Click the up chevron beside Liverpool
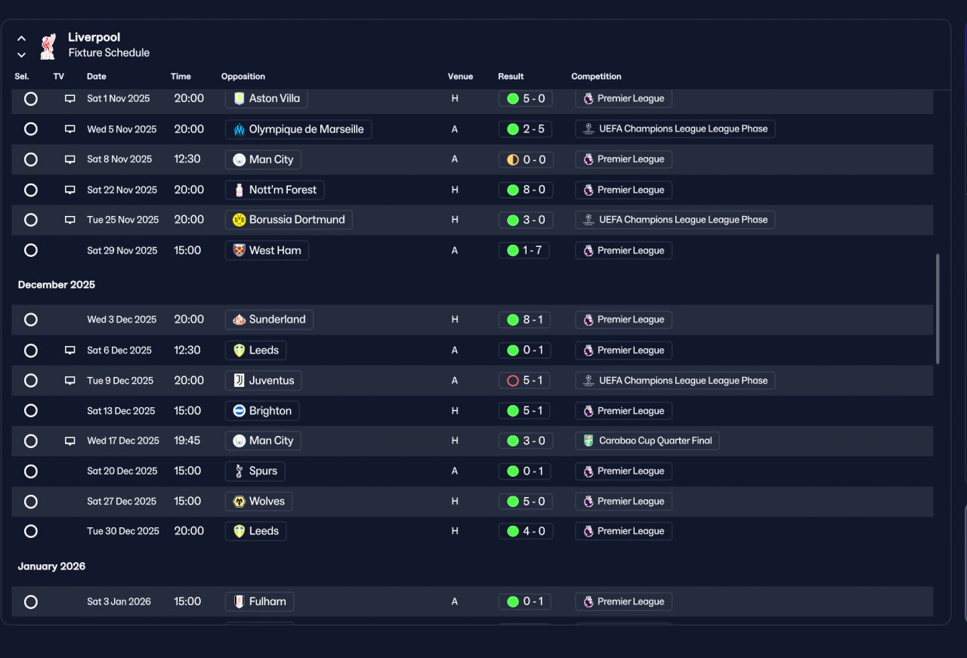This screenshot has width=967, height=658. [21, 39]
